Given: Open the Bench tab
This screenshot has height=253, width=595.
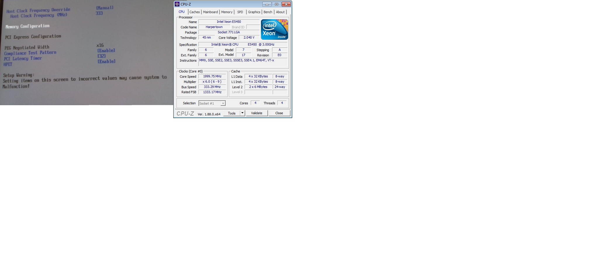Looking at the screenshot, I should point(268,12).
